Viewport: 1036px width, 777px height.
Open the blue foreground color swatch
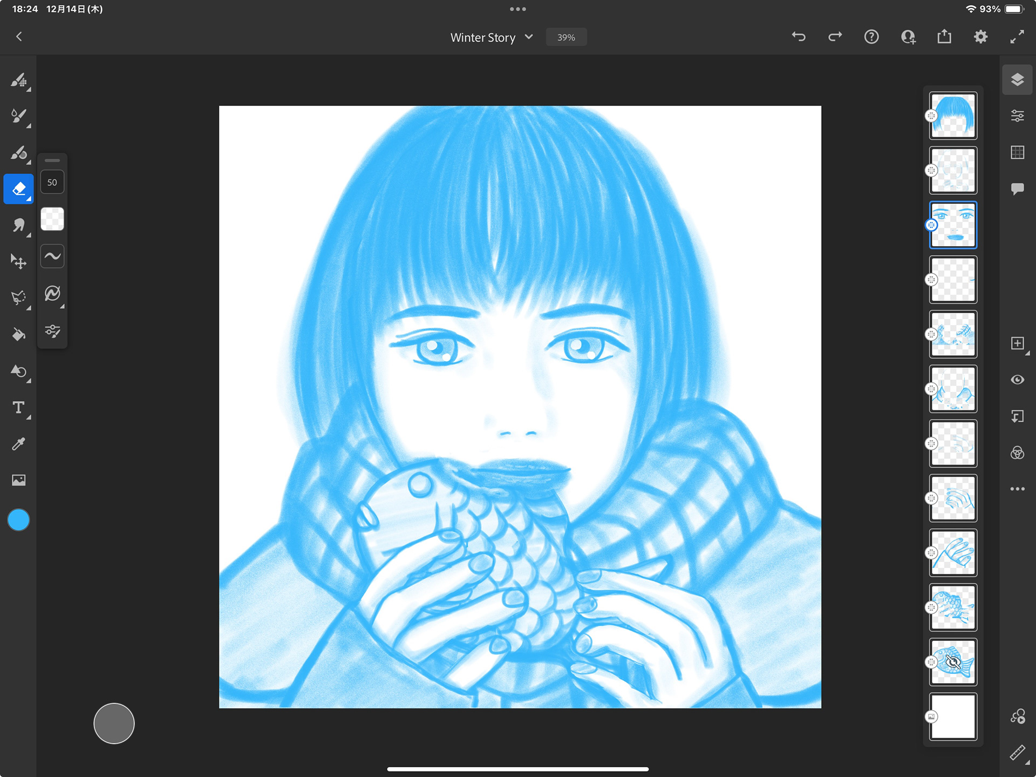(18, 520)
